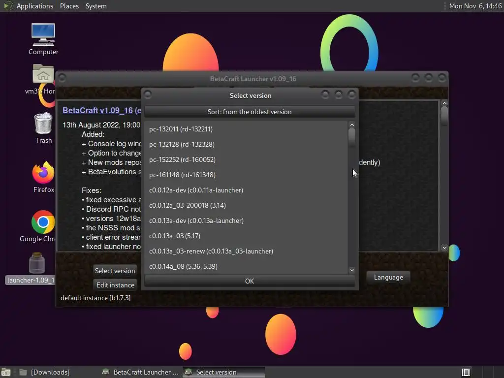Click changelog scrollbar up arrow in launcher window
The image size is (504, 378).
pyautogui.click(x=444, y=103)
